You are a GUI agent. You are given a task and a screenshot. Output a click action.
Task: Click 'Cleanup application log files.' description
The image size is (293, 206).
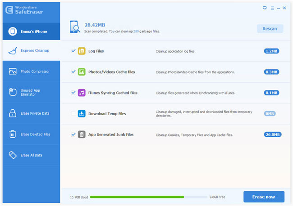coord(176,51)
